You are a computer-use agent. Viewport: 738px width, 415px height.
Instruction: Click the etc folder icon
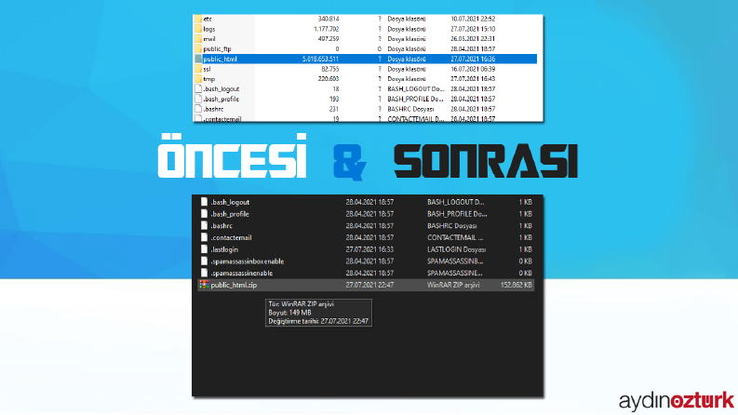coord(198,19)
